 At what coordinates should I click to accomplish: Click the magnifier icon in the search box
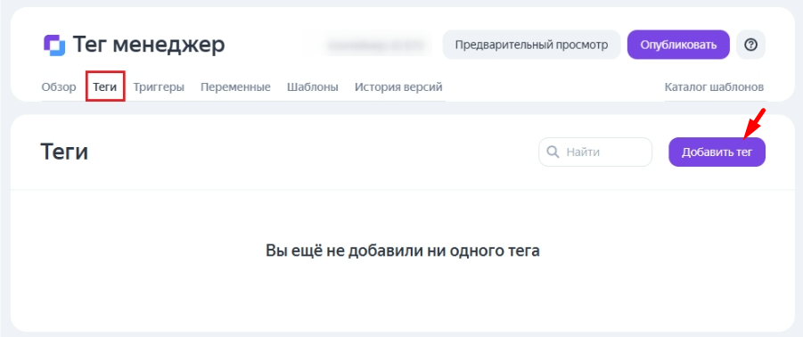tap(553, 152)
